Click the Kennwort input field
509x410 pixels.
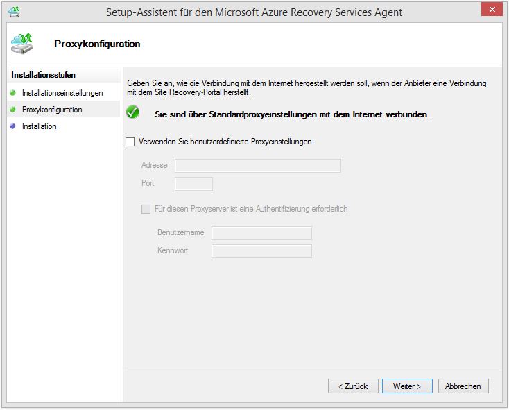point(261,251)
